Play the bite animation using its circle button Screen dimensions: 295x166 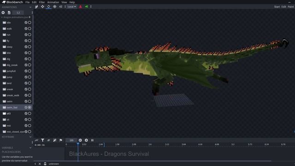tap(29, 53)
